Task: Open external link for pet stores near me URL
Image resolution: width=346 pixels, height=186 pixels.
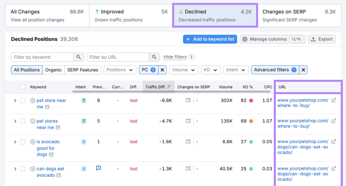Action: coord(334,121)
